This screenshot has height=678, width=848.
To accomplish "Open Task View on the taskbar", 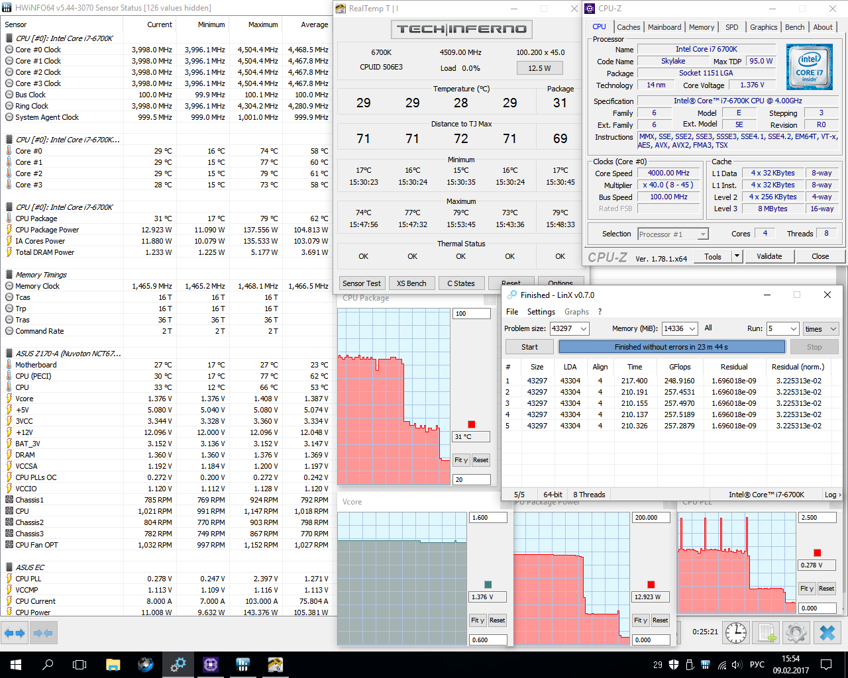I will pyautogui.click(x=79, y=665).
